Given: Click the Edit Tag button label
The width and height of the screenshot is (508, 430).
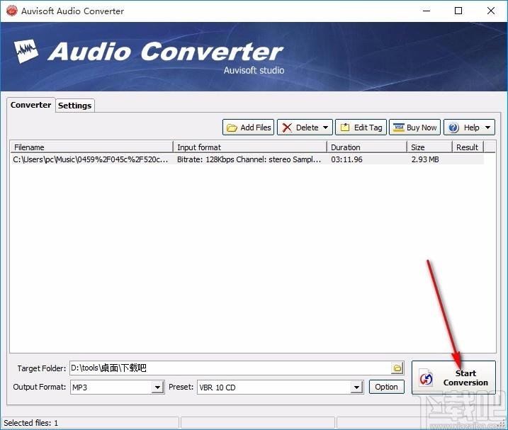Looking at the screenshot, I should pyautogui.click(x=368, y=128).
